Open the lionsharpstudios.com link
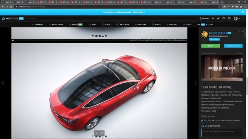The height and width of the screenshot is (139, 248). (218, 36)
